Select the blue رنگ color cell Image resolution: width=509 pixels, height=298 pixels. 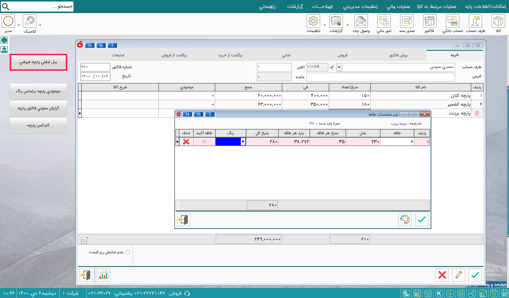pos(228,142)
